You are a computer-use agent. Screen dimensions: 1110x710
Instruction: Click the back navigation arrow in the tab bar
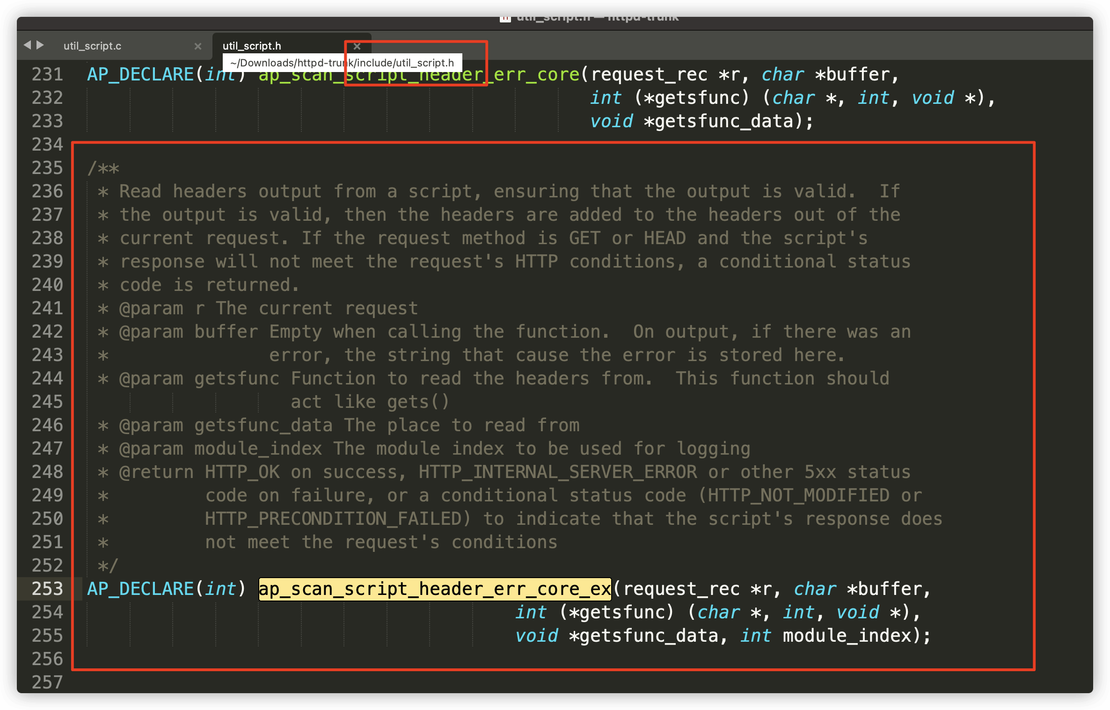(x=27, y=45)
